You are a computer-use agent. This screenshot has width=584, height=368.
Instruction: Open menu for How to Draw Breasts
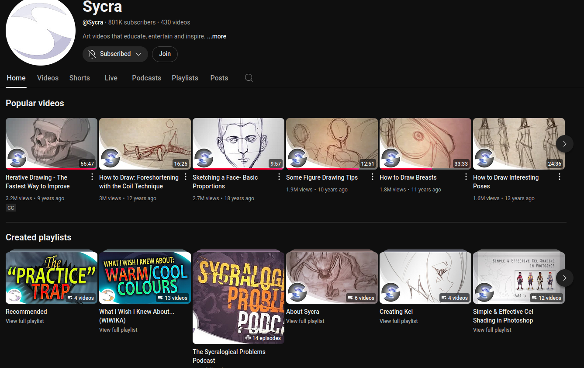pos(466,177)
